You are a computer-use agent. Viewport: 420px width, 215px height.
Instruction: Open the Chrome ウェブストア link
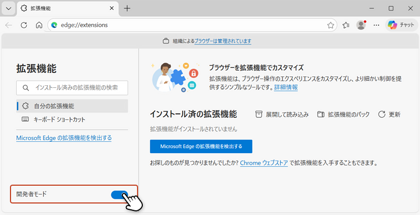(264, 163)
